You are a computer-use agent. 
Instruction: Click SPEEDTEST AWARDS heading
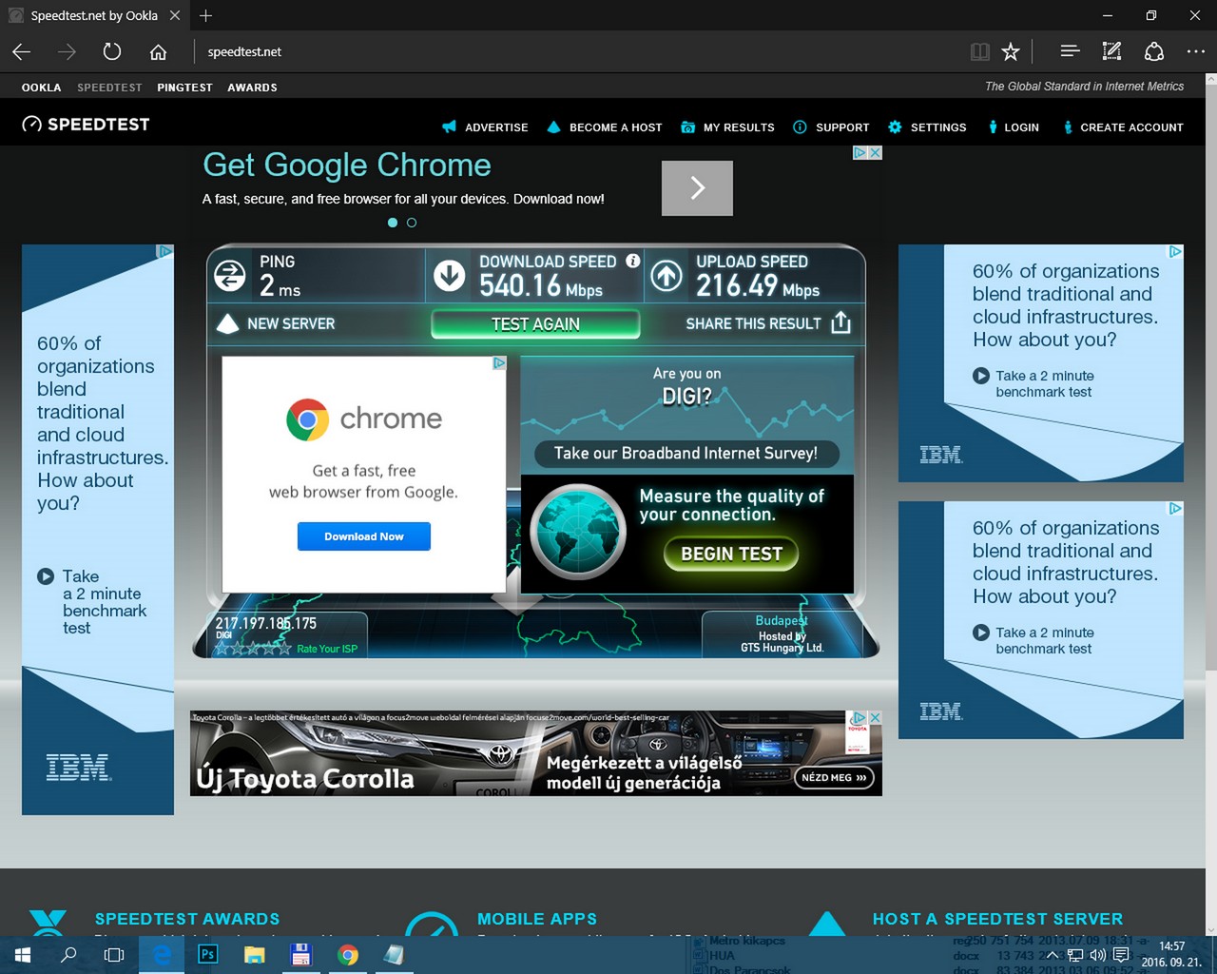click(x=187, y=919)
